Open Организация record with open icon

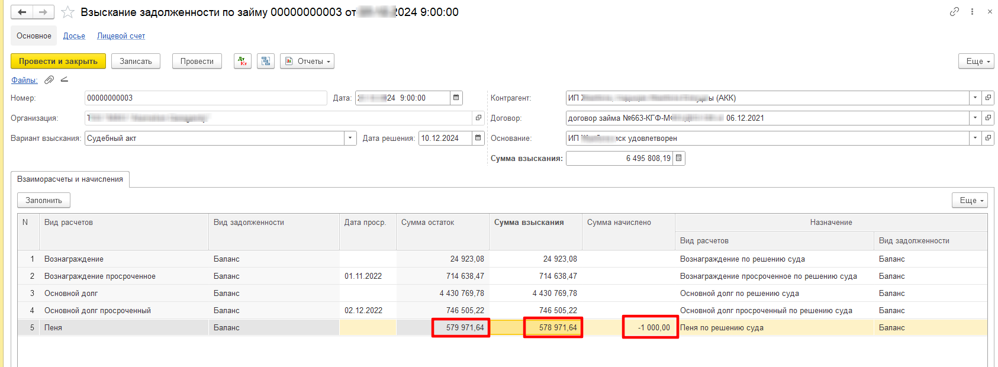(x=478, y=118)
